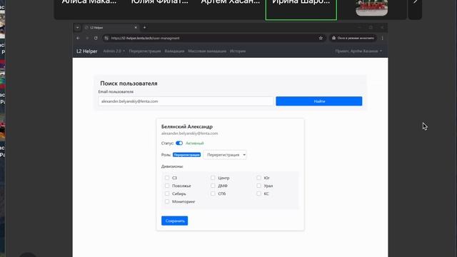Viewport: 457px width, 257px height.
Task: Open the Массовая валидация nav item
Action: point(207,51)
